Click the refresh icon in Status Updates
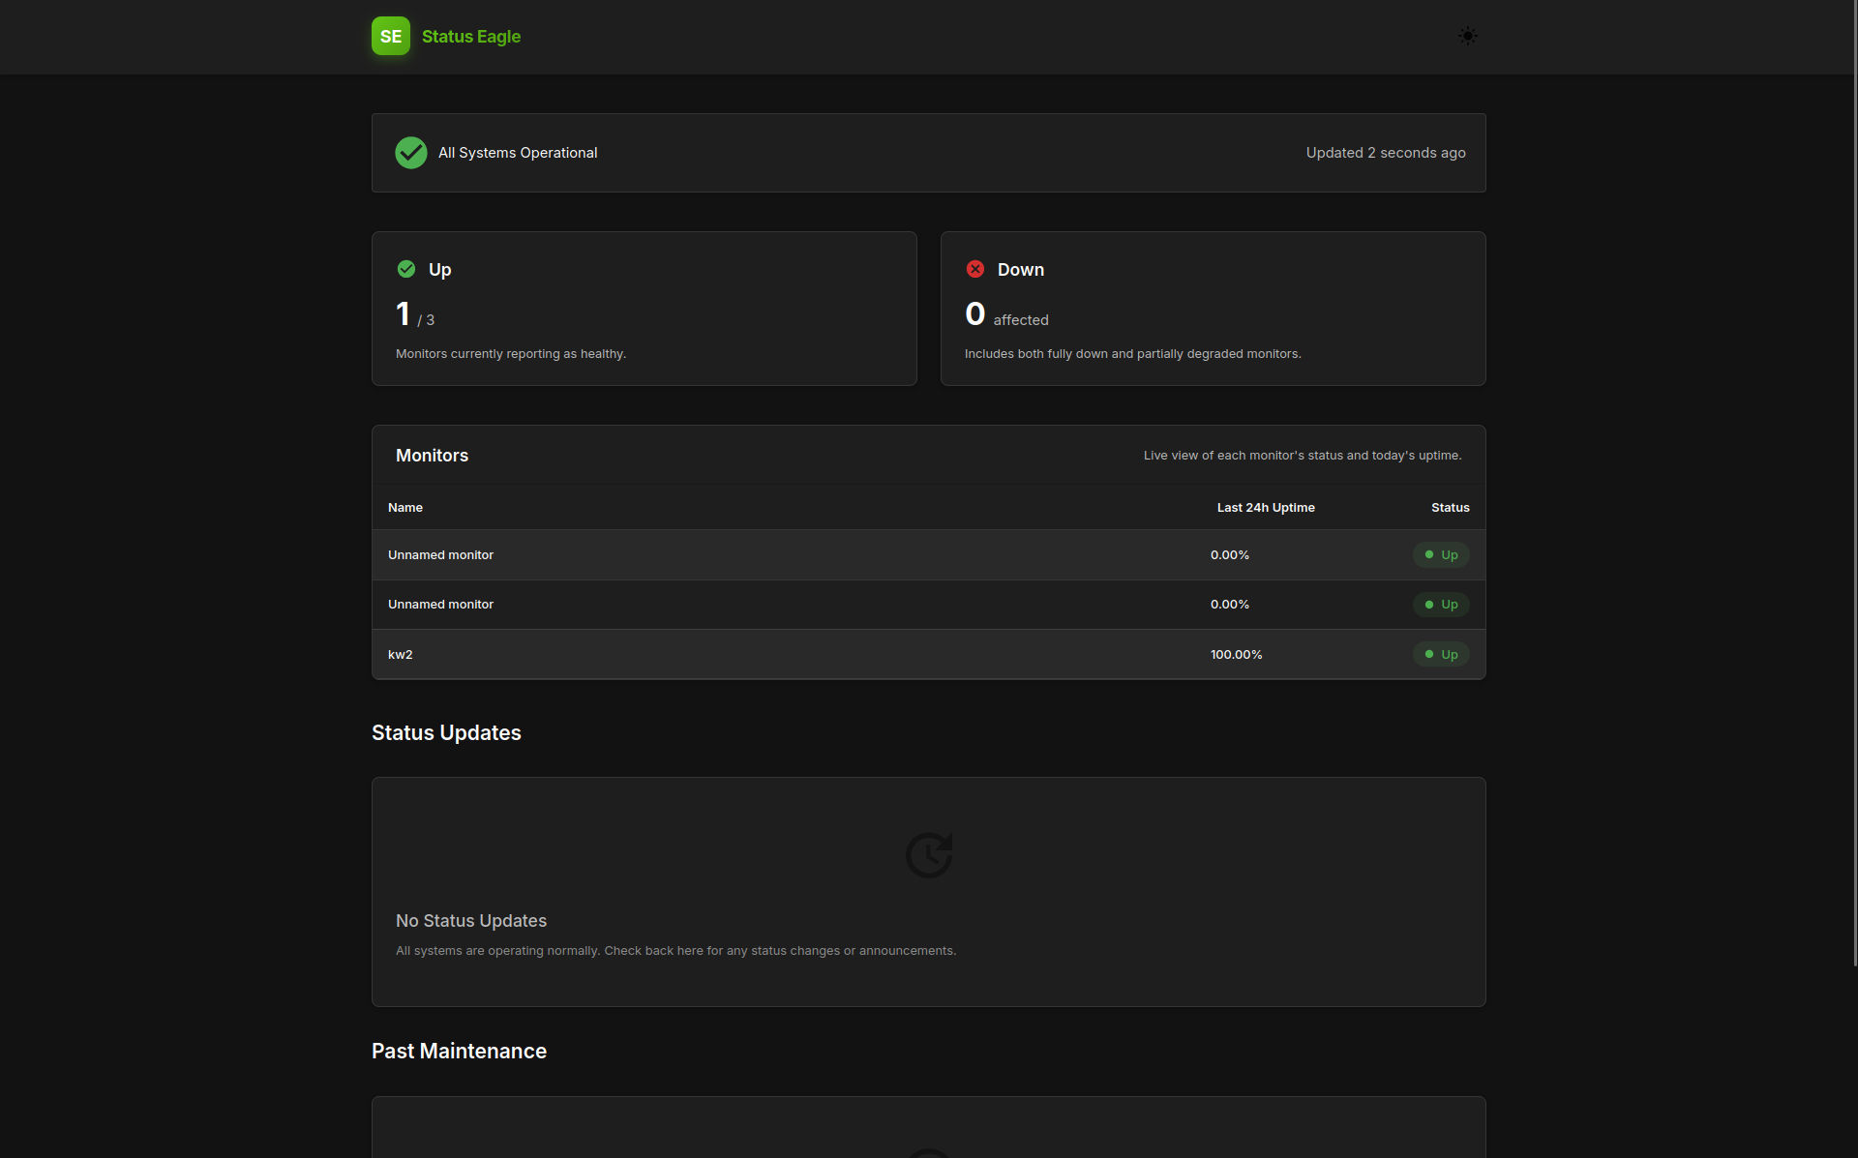Viewport: 1858px width, 1158px height. [x=928, y=854]
